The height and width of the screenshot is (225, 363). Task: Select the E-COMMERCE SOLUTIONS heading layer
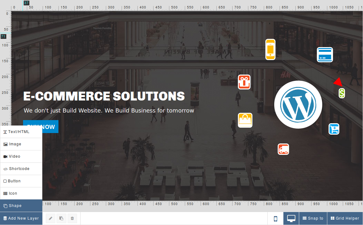click(104, 96)
